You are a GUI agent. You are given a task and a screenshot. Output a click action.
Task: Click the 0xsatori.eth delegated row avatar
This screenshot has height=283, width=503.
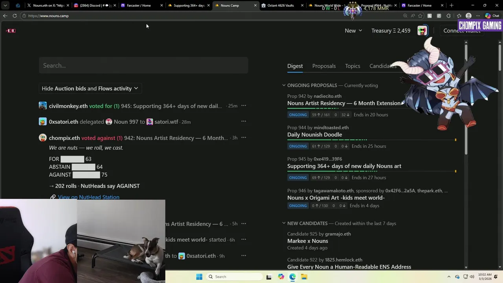click(x=42, y=122)
